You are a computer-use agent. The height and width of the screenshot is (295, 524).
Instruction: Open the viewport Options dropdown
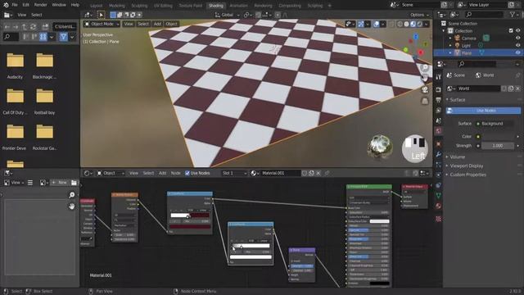click(x=419, y=15)
